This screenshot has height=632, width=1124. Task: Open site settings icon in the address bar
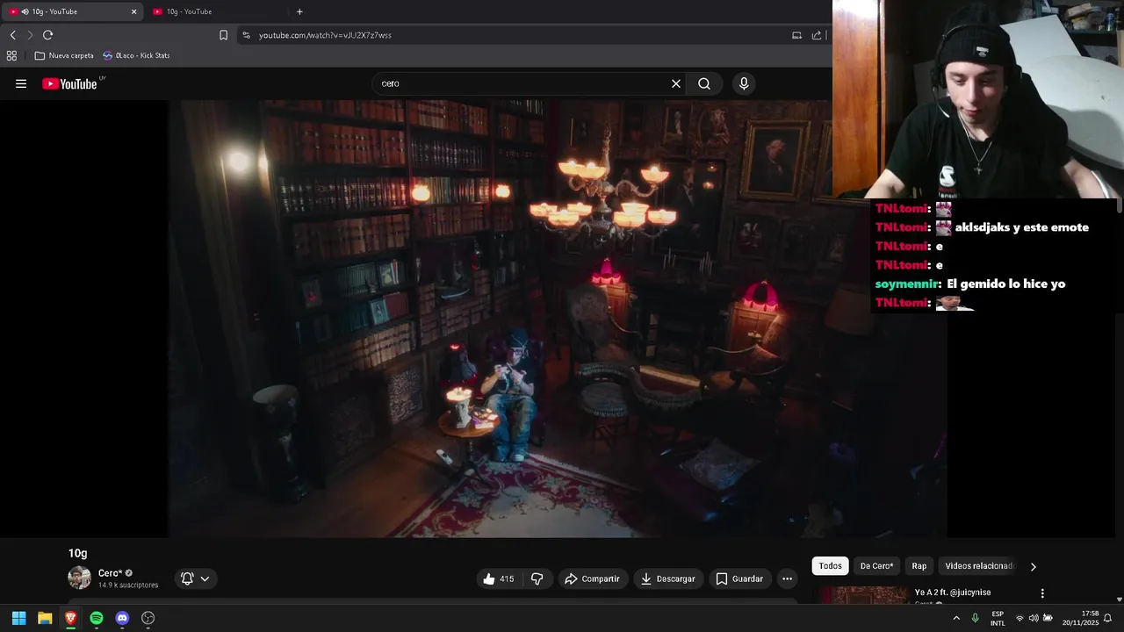pyautogui.click(x=246, y=35)
